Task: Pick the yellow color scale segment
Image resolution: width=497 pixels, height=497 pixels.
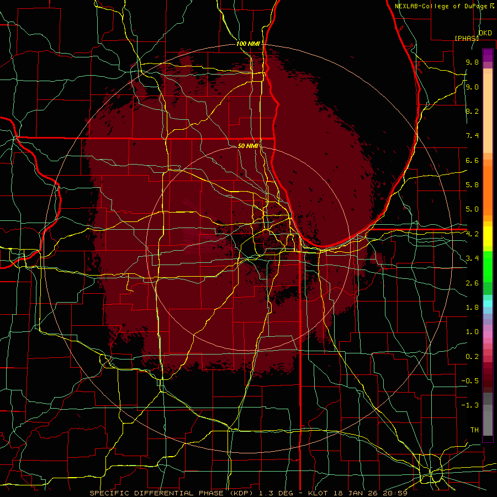Action: (488, 236)
